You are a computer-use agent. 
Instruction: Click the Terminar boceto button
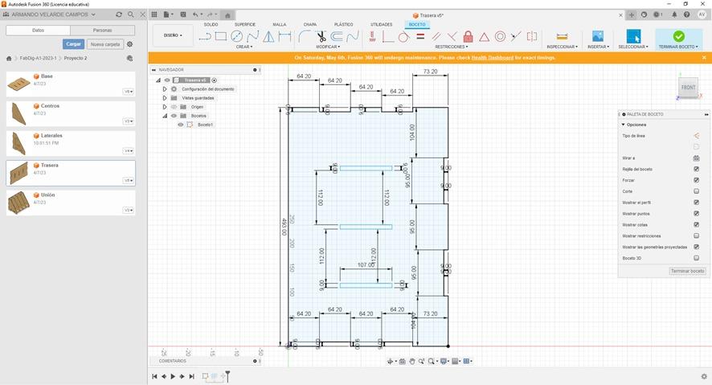(x=687, y=271)
